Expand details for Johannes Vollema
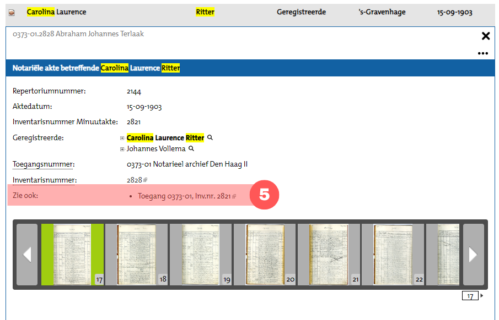Screen dimensions: 499x320 [x=122, y=149]
